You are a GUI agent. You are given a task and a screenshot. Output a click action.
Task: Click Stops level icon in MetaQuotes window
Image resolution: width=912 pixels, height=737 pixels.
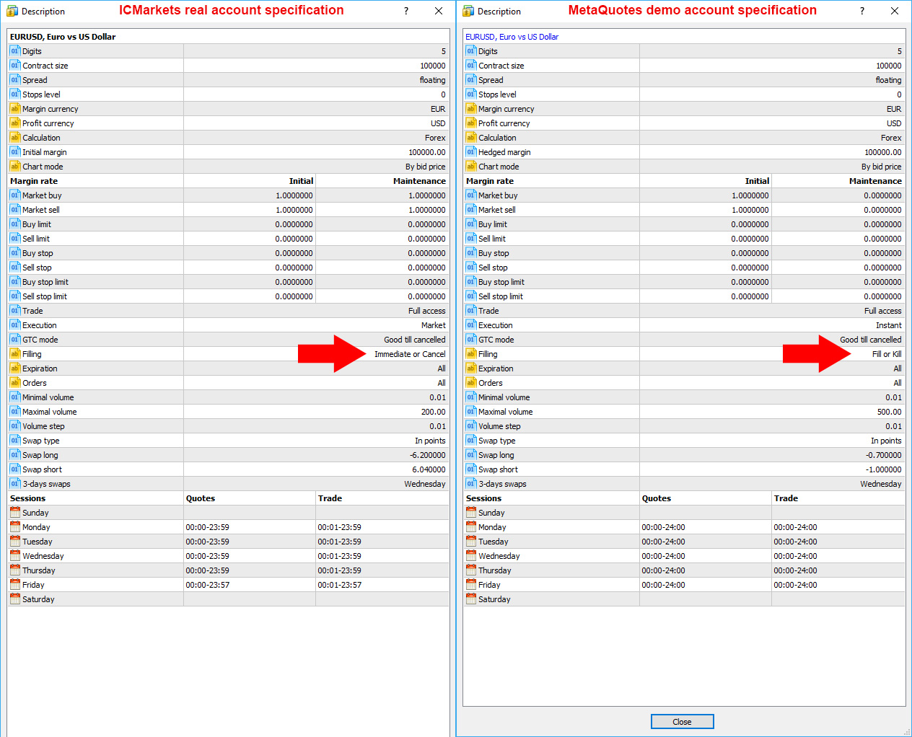point(471,94)
